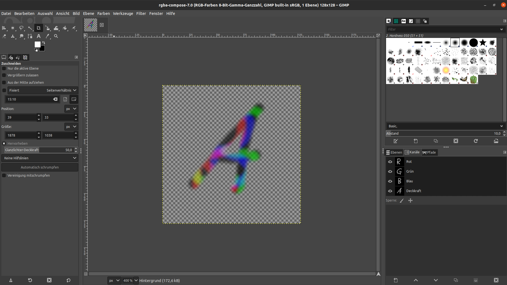Hide the Rot channel via eye icon
507x285 pixels.
tap(390, 162)
